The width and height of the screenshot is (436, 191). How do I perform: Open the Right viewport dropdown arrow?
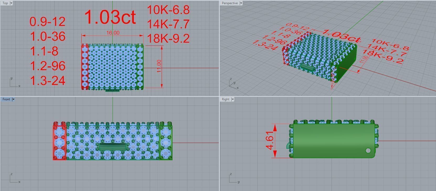(233, 99)
